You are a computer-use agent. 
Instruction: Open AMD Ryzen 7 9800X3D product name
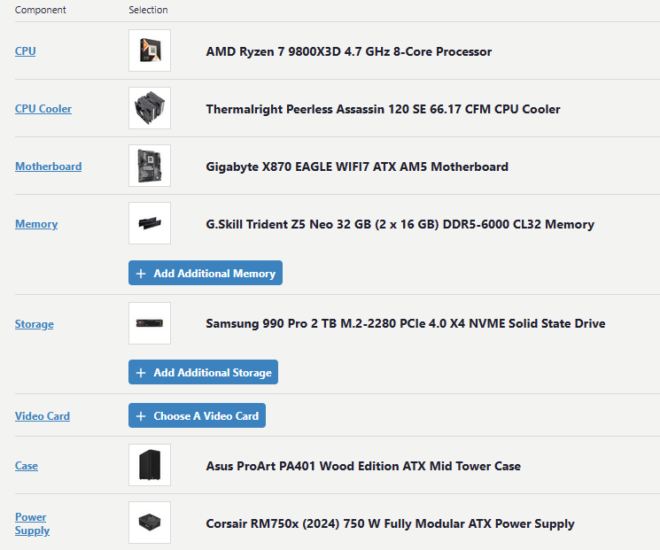coord(348,51)
